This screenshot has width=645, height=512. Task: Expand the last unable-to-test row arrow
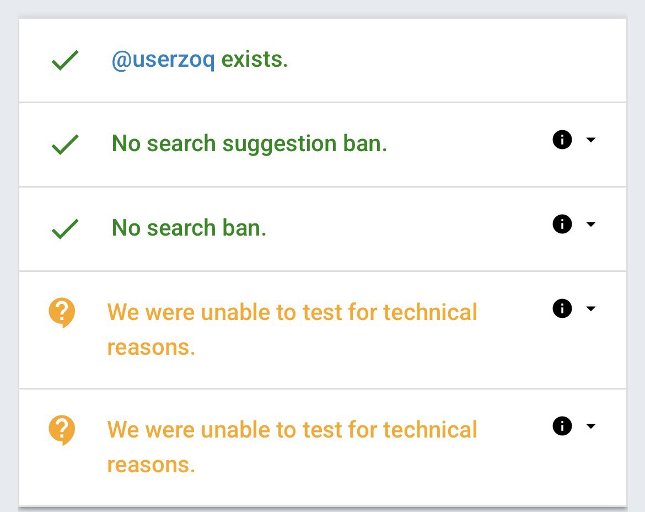[x=591, y=426]
